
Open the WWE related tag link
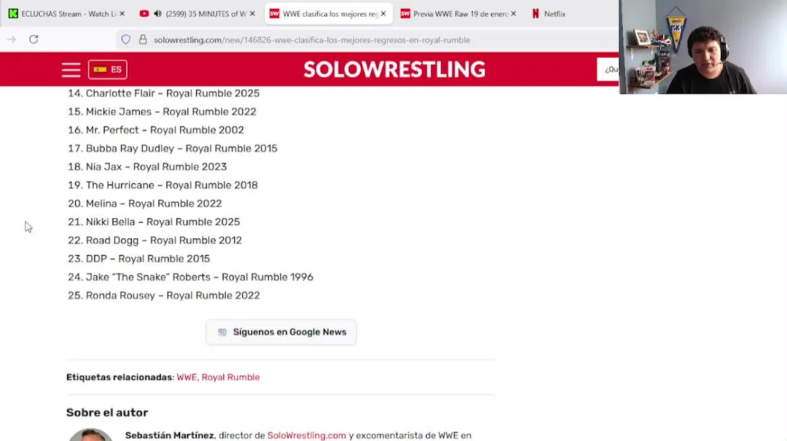point(186,377)
